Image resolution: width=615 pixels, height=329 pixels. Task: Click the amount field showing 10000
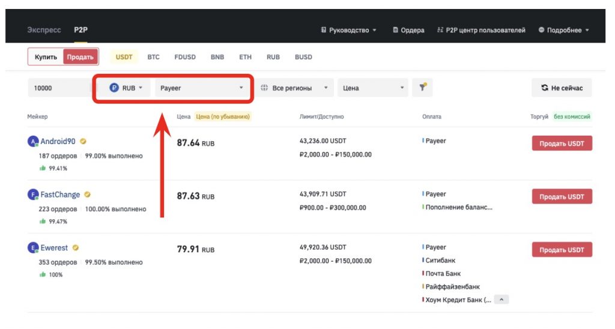[x=59, y=88]
